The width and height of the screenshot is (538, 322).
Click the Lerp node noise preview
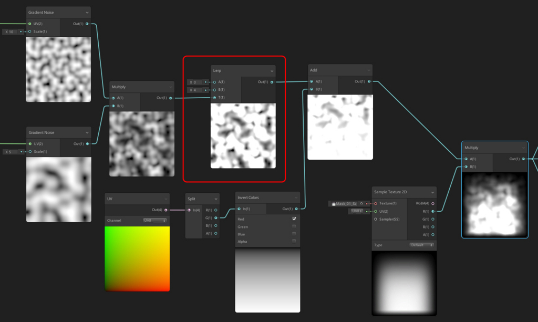[x=243, y=136]
